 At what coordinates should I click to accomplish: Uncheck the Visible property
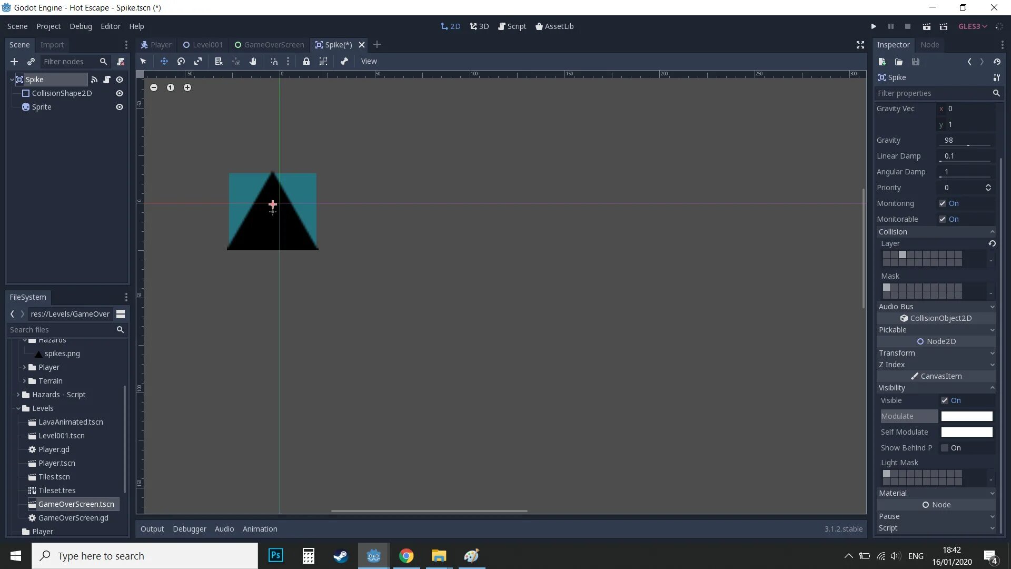(945, 400)
